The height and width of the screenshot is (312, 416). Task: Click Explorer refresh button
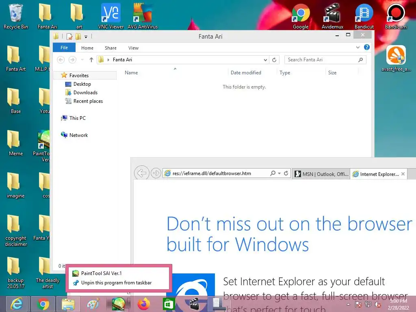point(274,60)
